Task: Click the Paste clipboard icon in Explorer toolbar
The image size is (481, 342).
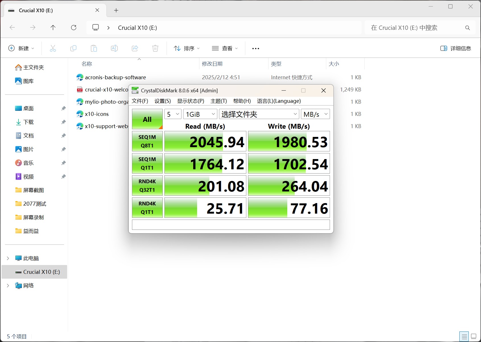Action: coord(94,48)
